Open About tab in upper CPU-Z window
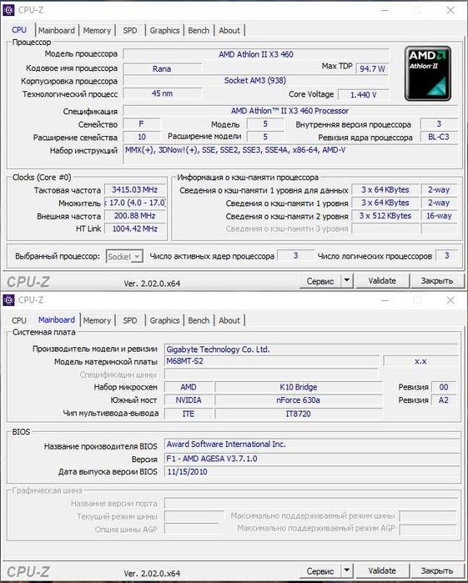The image size is (468, 583). pos(229,31)
